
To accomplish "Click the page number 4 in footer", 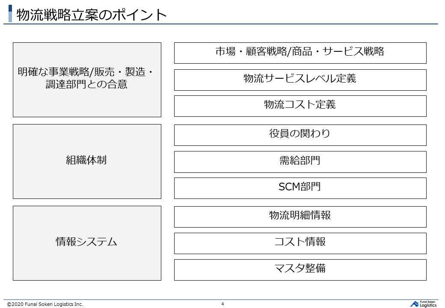I will coord(222,304).
